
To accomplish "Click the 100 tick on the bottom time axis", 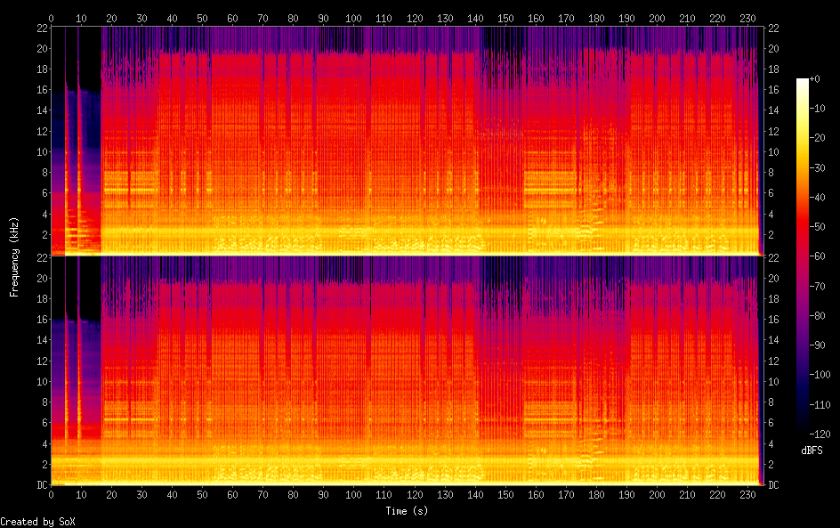I will click(354, 495).
